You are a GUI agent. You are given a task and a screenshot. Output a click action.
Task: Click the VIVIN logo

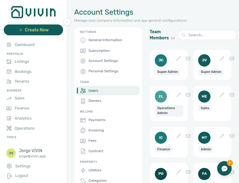(x=33, y=12)
